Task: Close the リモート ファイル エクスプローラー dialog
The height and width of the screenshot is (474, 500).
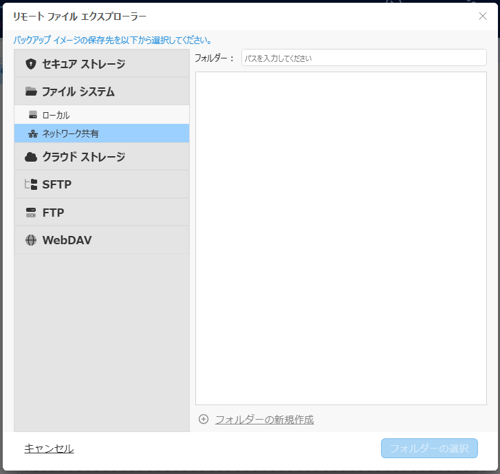Action: coord(482,16)
